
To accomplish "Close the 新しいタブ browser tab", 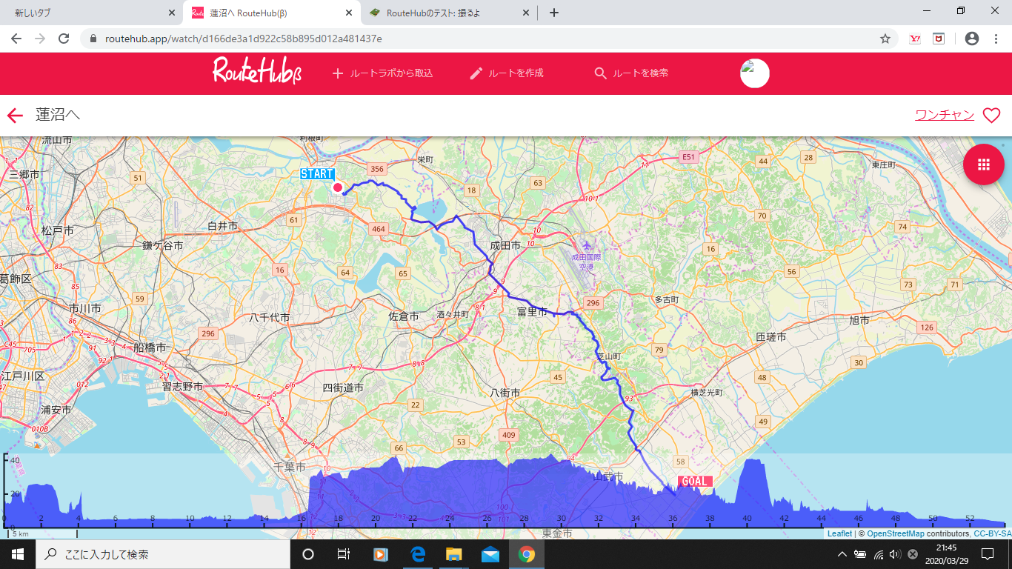I will pos(172,13).
